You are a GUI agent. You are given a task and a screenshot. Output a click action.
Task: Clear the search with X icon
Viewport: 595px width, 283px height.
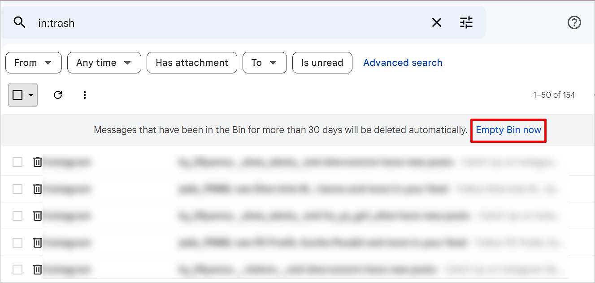click(436, 22)
